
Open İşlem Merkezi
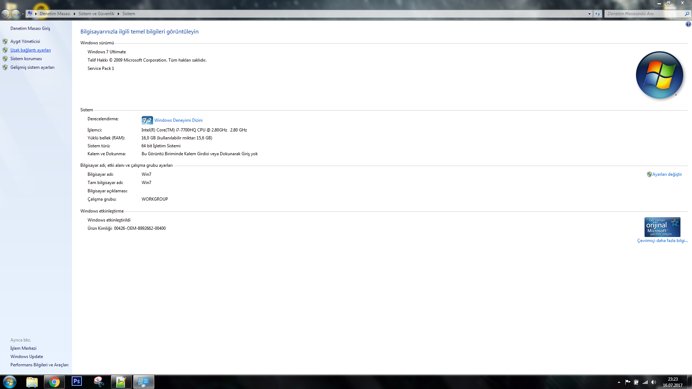pyautogui.click(x=23, y=348)
